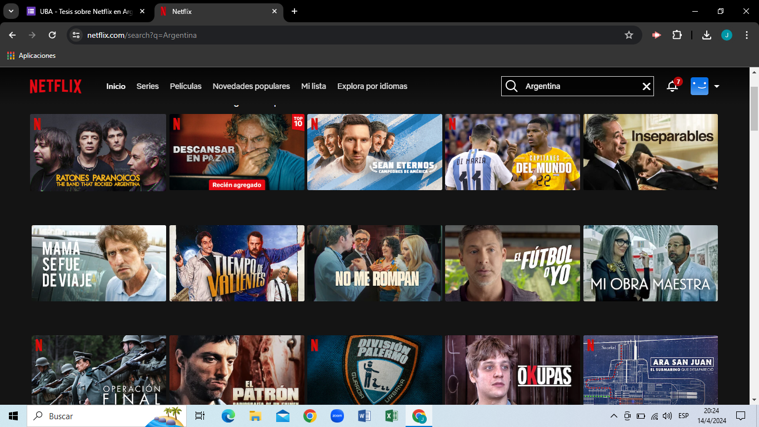
Task: Open File Explorer from taskbar
Action: click(x=256, y=416)
